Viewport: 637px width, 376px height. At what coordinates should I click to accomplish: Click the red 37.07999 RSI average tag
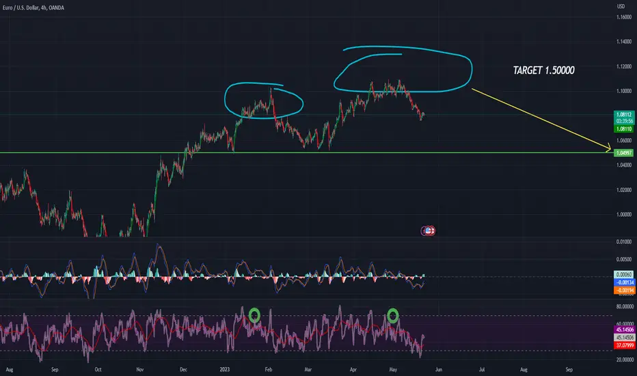coord(624,345)
